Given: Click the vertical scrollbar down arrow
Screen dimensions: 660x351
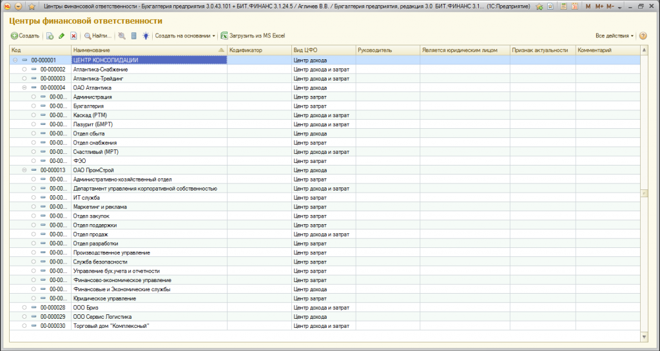Looking at the screenshot, I should (x=644, y=337).
